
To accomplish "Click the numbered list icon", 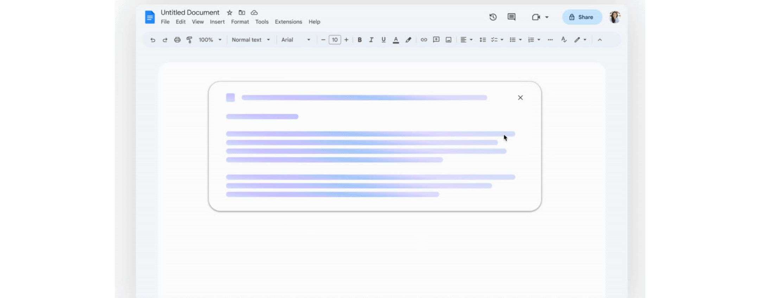I will [531, 40].
